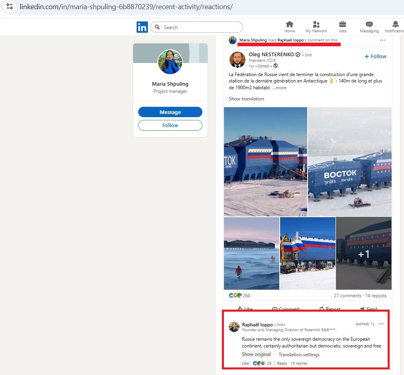View the 27 comments on the post
The height and width of the screenshot is (375, 404).
(x=347, y=295)
